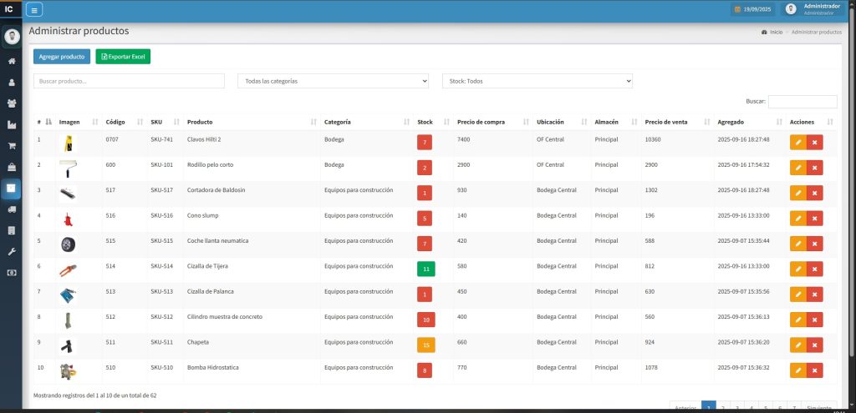Open the truck icon in sidebar

12,209
